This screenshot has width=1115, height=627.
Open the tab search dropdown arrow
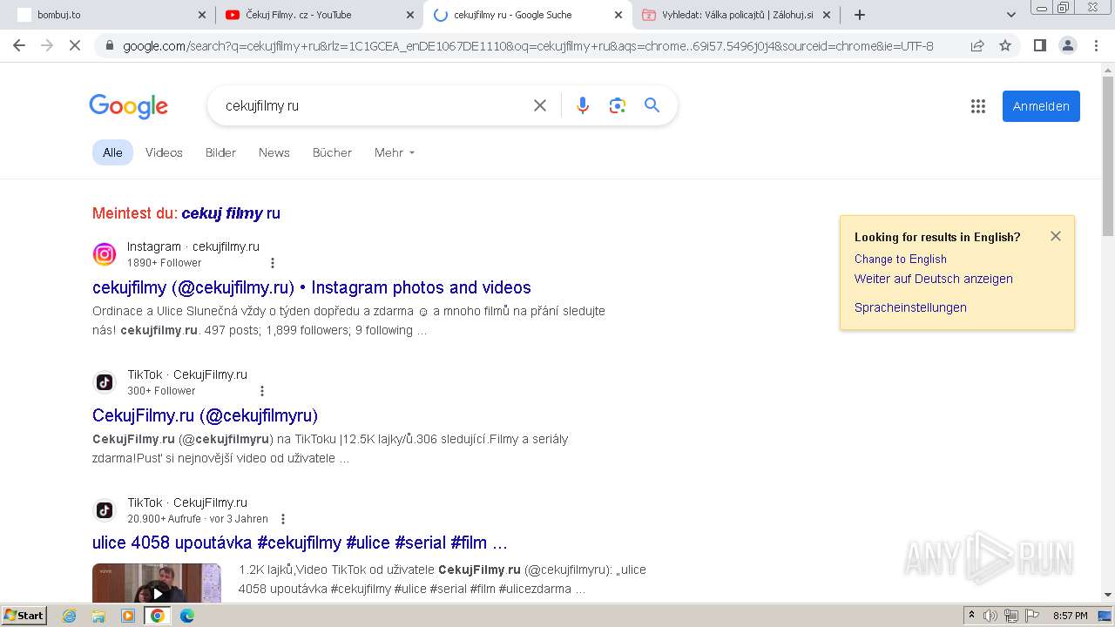[x=1011, y=15]
